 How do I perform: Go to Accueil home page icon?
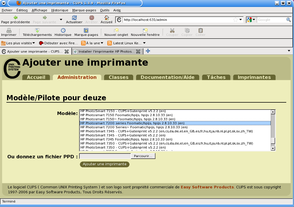107,18
